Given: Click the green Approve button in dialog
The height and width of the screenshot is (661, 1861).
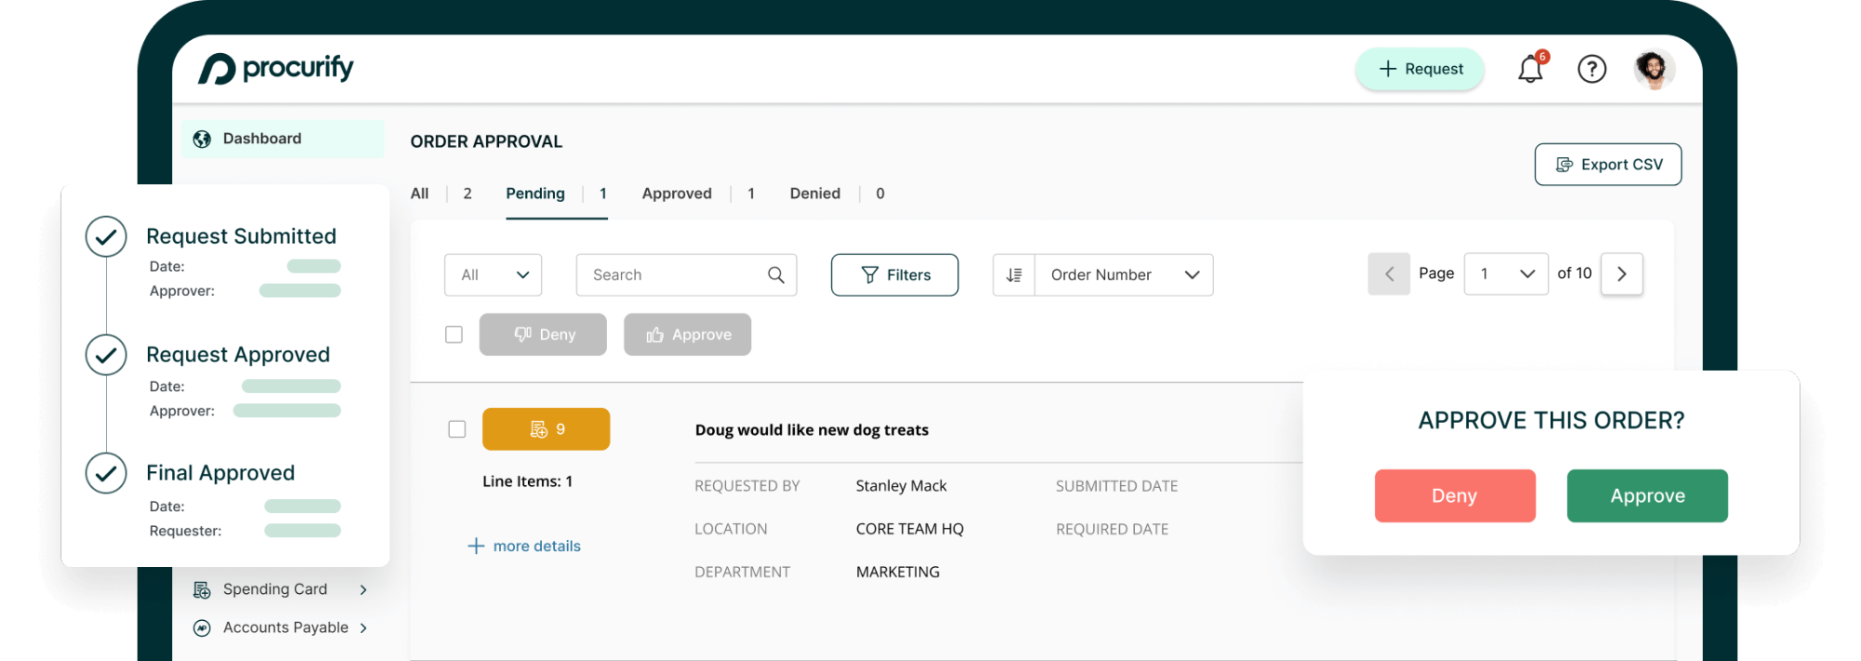Looking at the screenshot, I should point(1646,496).
